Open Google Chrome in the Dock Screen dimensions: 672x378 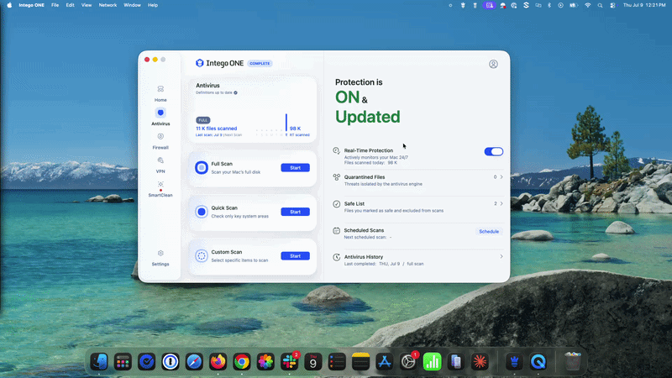tap(242, 362)
